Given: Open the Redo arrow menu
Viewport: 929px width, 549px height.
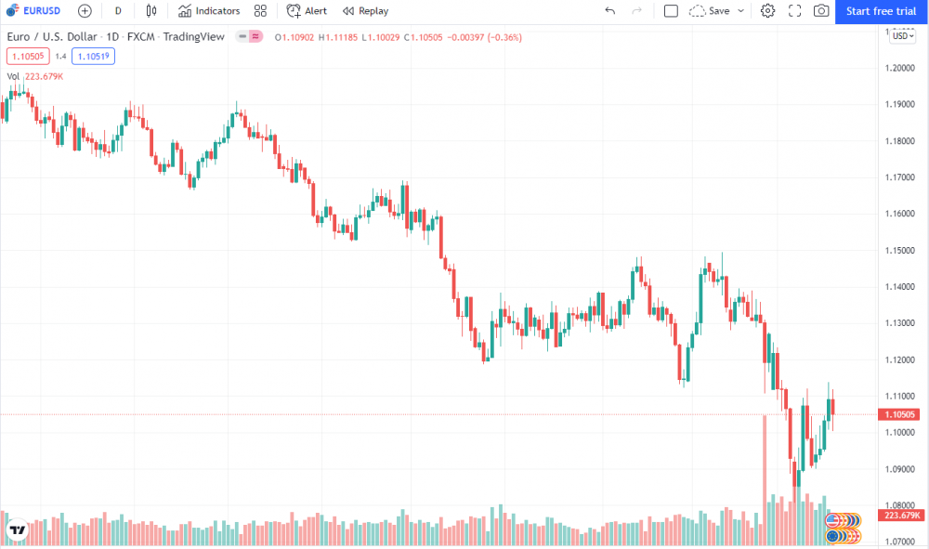Looking at the screenshot, I should point(636,11).
